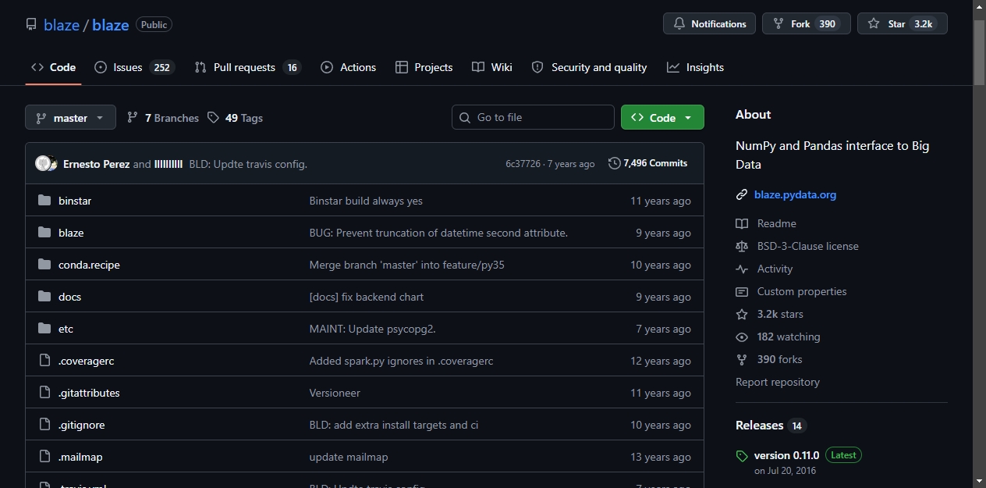
Task: View the Insights tab
Action: pos(695,67)
